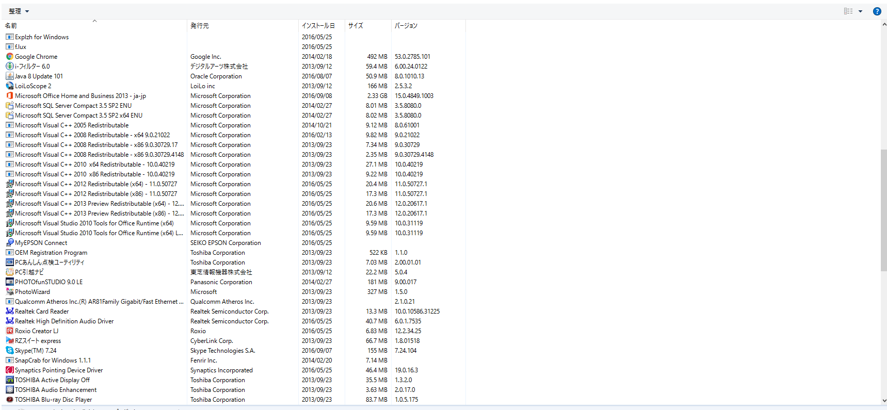
Task: Click the i-フィルター 6.0 icon
Action: [10, 67]
